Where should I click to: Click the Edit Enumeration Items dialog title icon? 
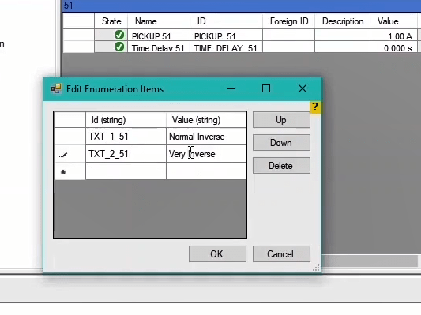pyautogui.click(x=56, y=88)
